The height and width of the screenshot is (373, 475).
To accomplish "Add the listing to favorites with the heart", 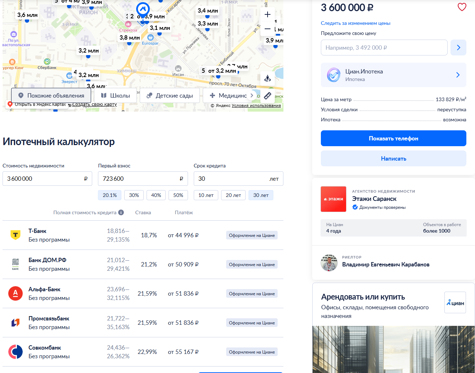I will pyautogui.click(x=462, y=7).
